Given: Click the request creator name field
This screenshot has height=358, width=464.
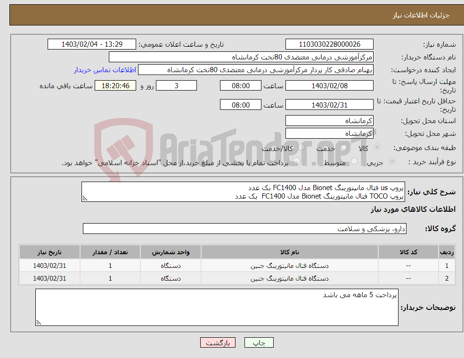Looking at the screenshot, I should click(x=256, y=70).
